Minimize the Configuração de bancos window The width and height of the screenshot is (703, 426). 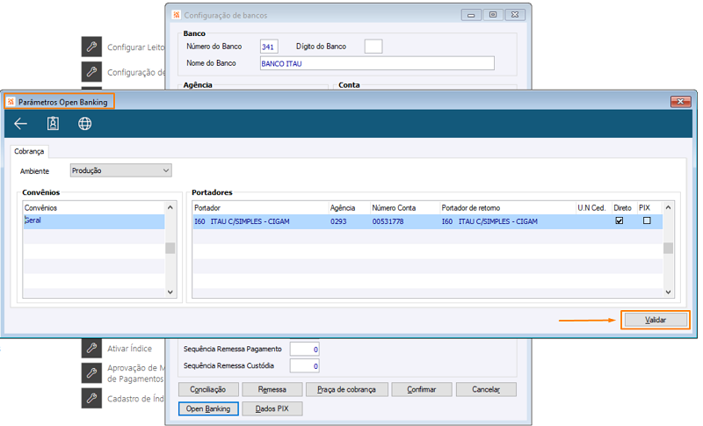click(471, 15)
